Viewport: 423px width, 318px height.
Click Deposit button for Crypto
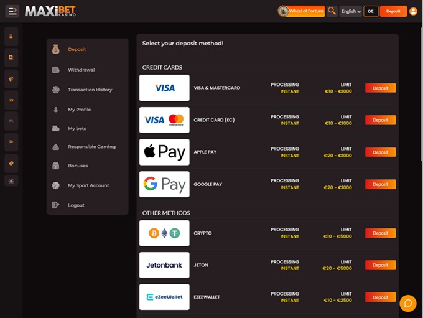(x=380, y=233)
